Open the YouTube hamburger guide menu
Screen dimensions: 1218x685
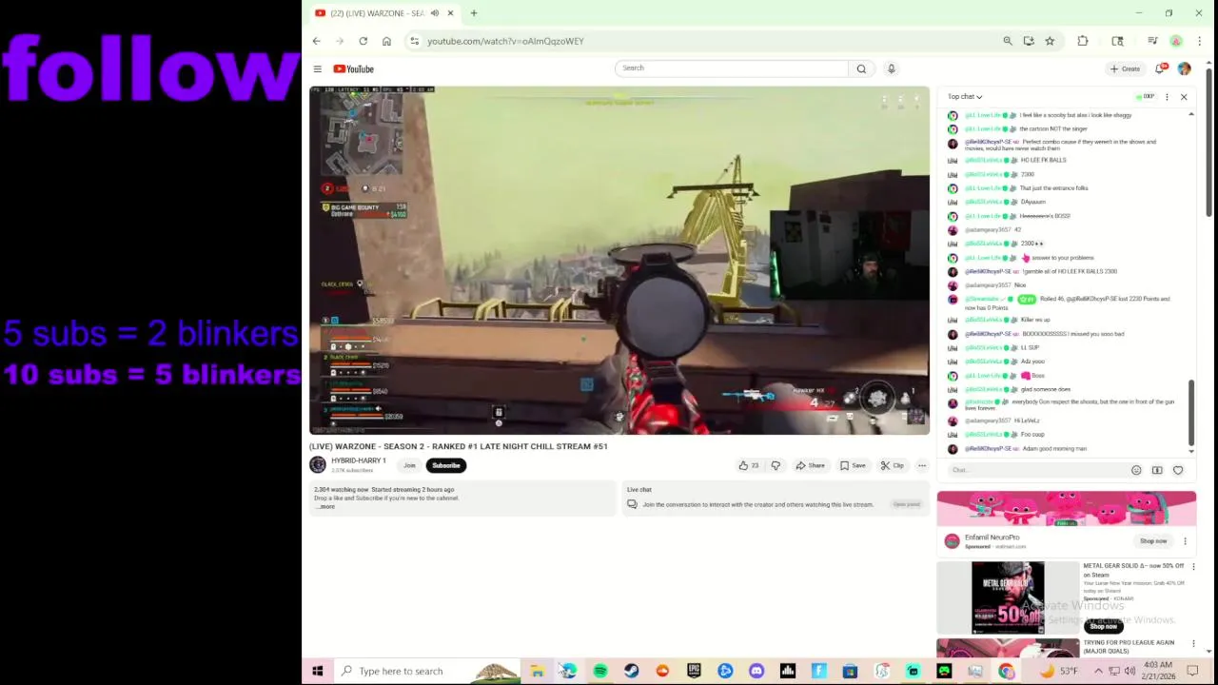click(317, 68)
